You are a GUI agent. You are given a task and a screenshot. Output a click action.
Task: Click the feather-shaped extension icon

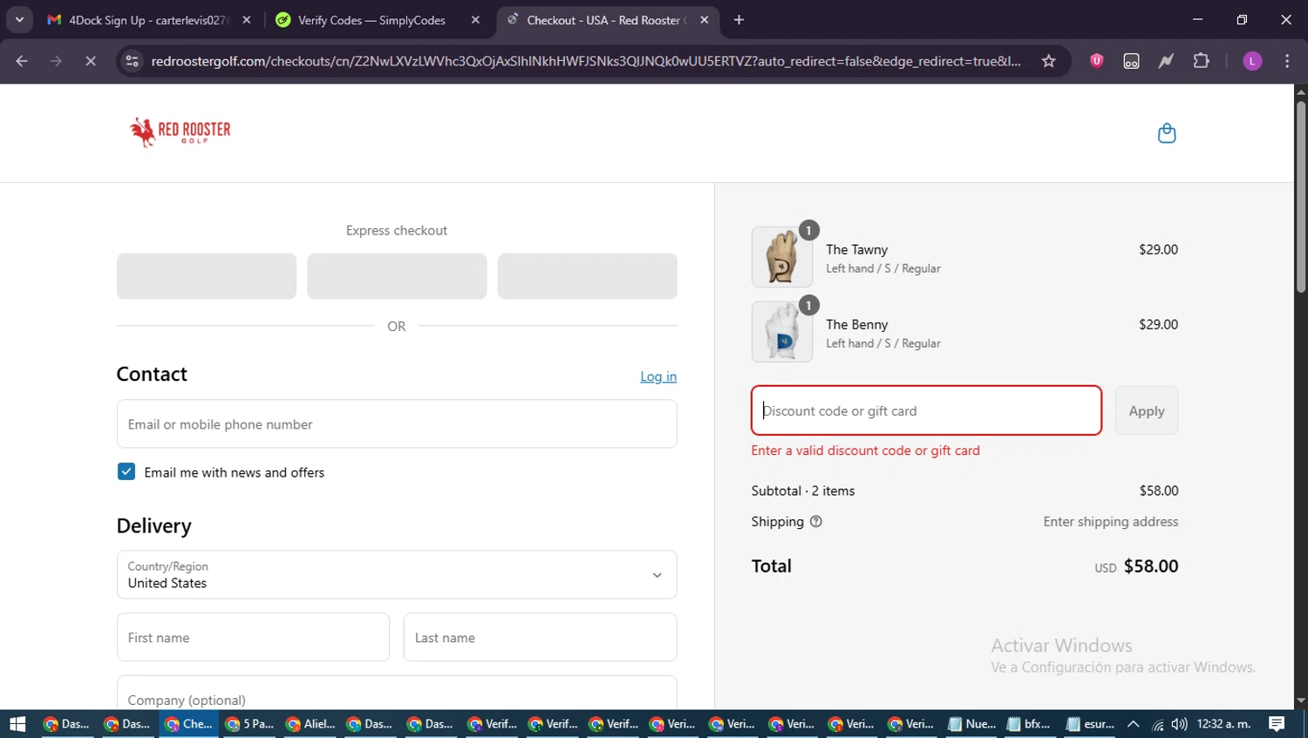coord(1166,61)
